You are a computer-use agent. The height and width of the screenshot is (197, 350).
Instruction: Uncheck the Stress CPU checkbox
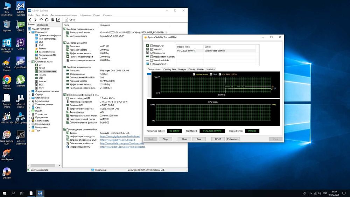point(152,46)
